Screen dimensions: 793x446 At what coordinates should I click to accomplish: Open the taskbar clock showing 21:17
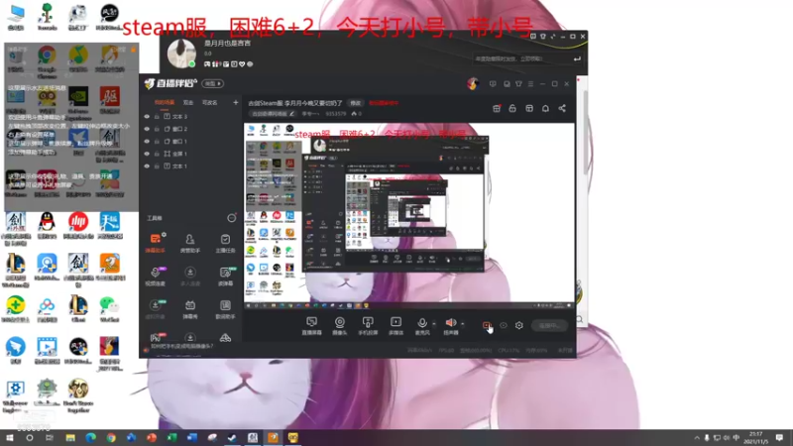coord(755,438)
